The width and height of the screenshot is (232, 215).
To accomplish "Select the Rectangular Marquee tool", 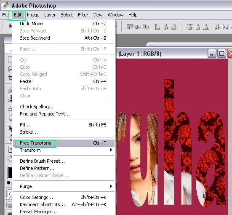I will 10,59.
